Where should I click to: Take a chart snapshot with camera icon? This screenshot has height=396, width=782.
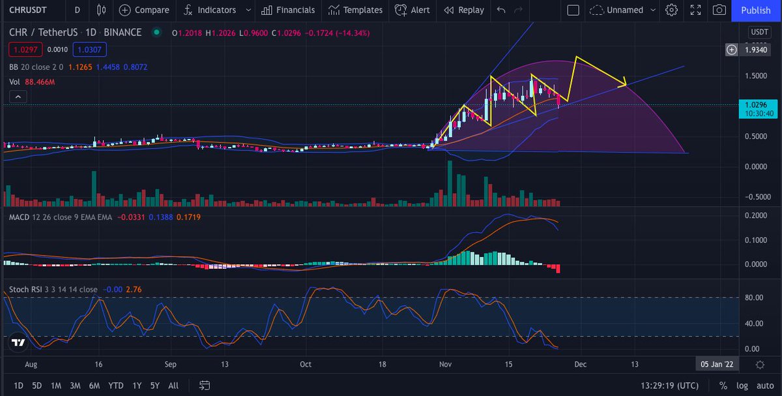pyautogui.click(x=719, y=10)
